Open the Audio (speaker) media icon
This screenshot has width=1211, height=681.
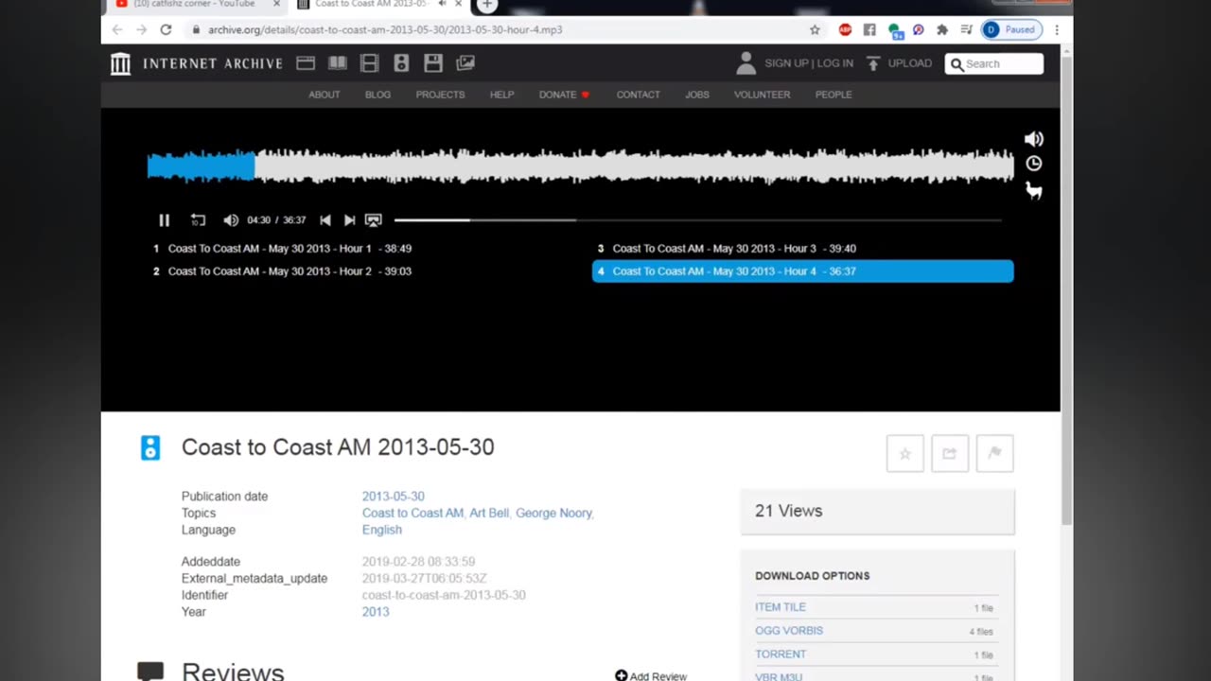pyautogui.click(x=401, y=63)
